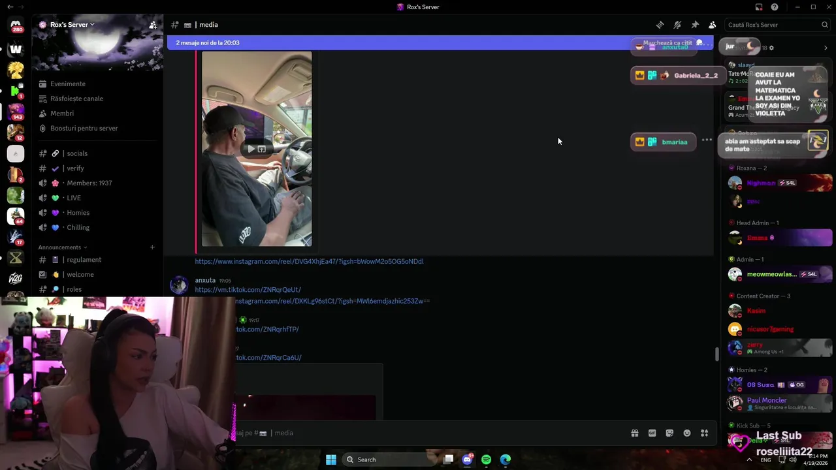836x470 pixels.
Task: Click Marchează ca citit button
Action: pyautogui.click(x=672, y=43)
